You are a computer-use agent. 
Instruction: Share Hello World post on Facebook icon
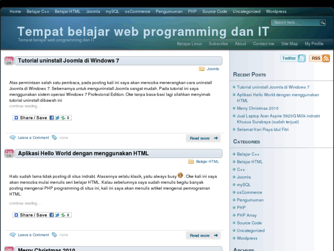point(51,215)
